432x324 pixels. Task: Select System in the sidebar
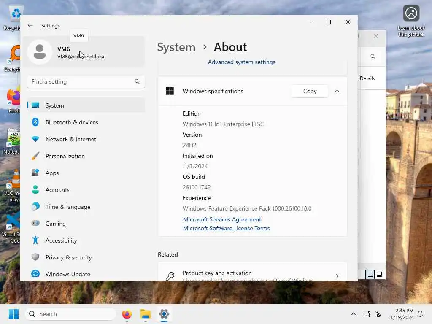point(86,105)
